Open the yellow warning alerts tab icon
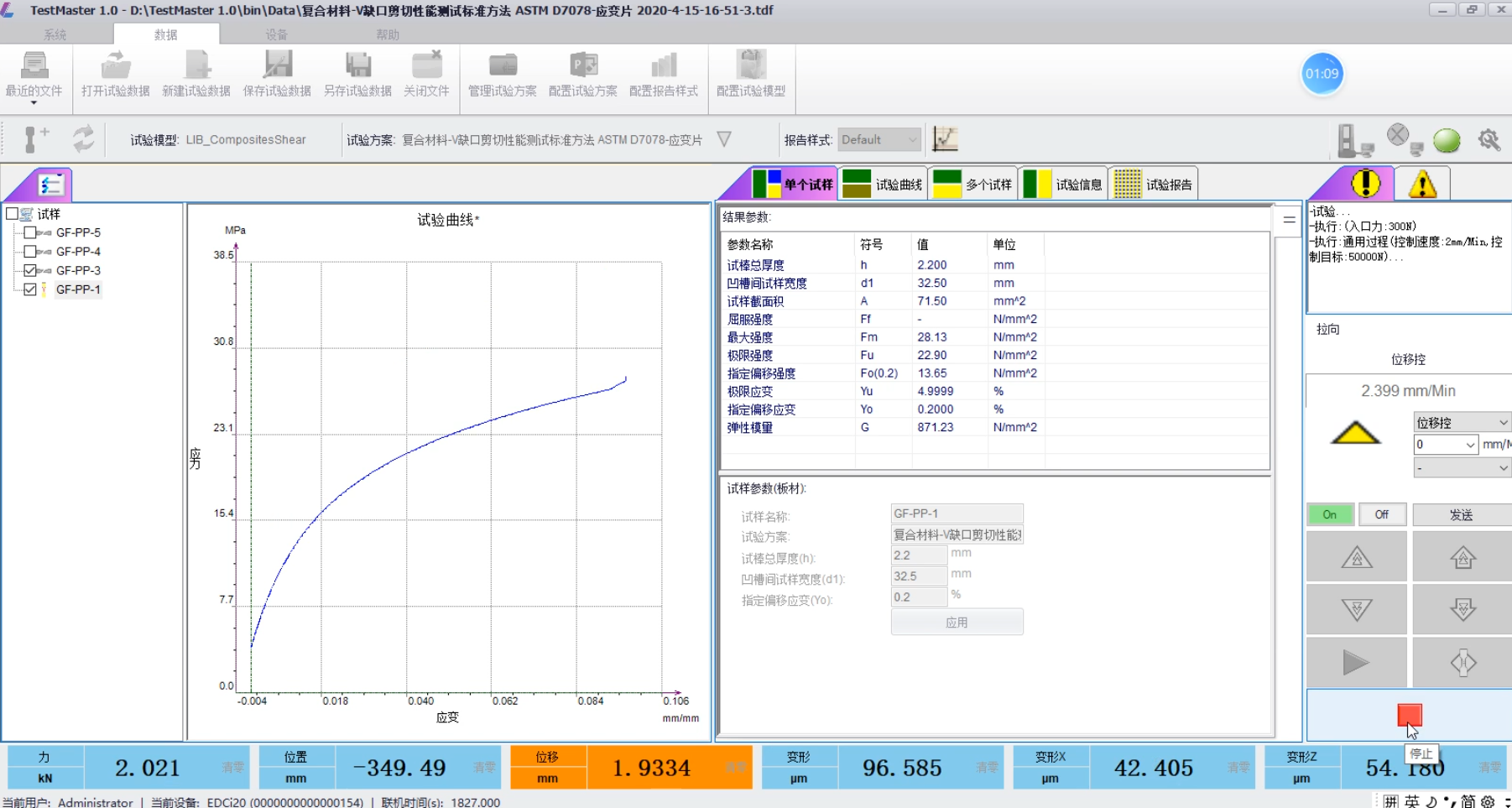 pyautogui.click(x=1424, y=182)
